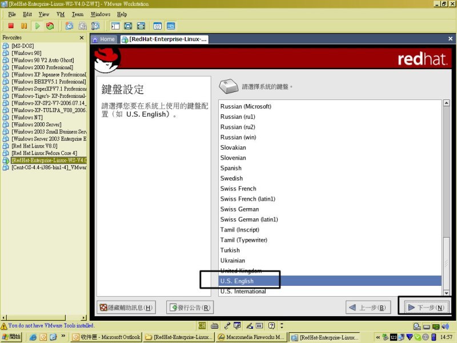Viewport: 457px width, 343px height.
Task: Take a snapshot using the clock snapshot icon
Action: pyautogui.click(x=69, y=26)
